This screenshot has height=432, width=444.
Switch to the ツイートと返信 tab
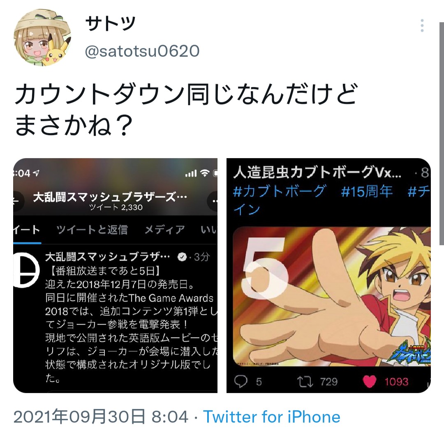(92, 230)
